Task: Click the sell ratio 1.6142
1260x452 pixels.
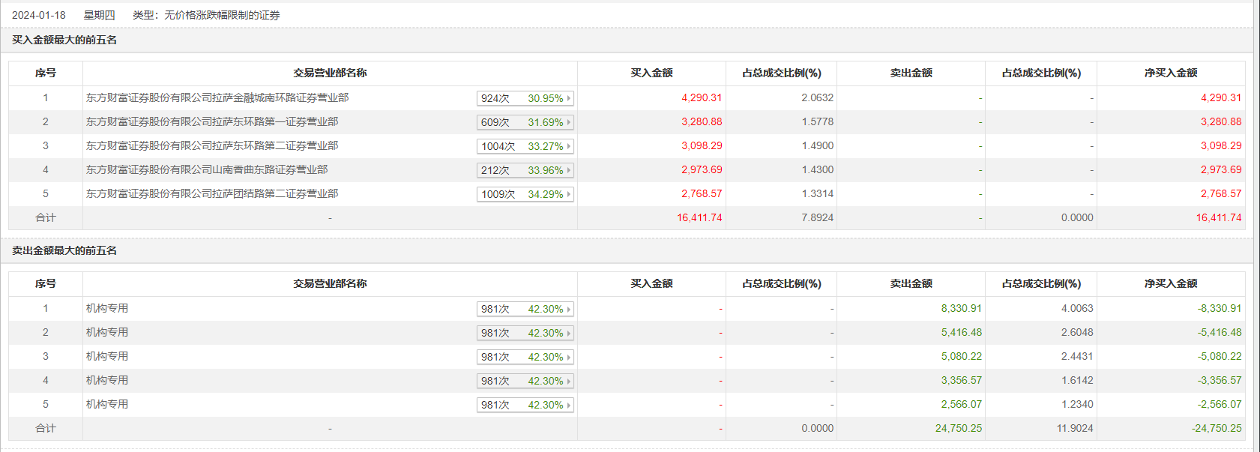Action: [x=1077, y=380]
